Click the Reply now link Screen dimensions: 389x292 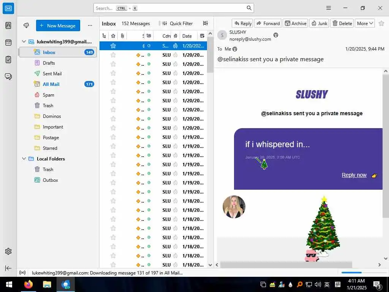354,175
